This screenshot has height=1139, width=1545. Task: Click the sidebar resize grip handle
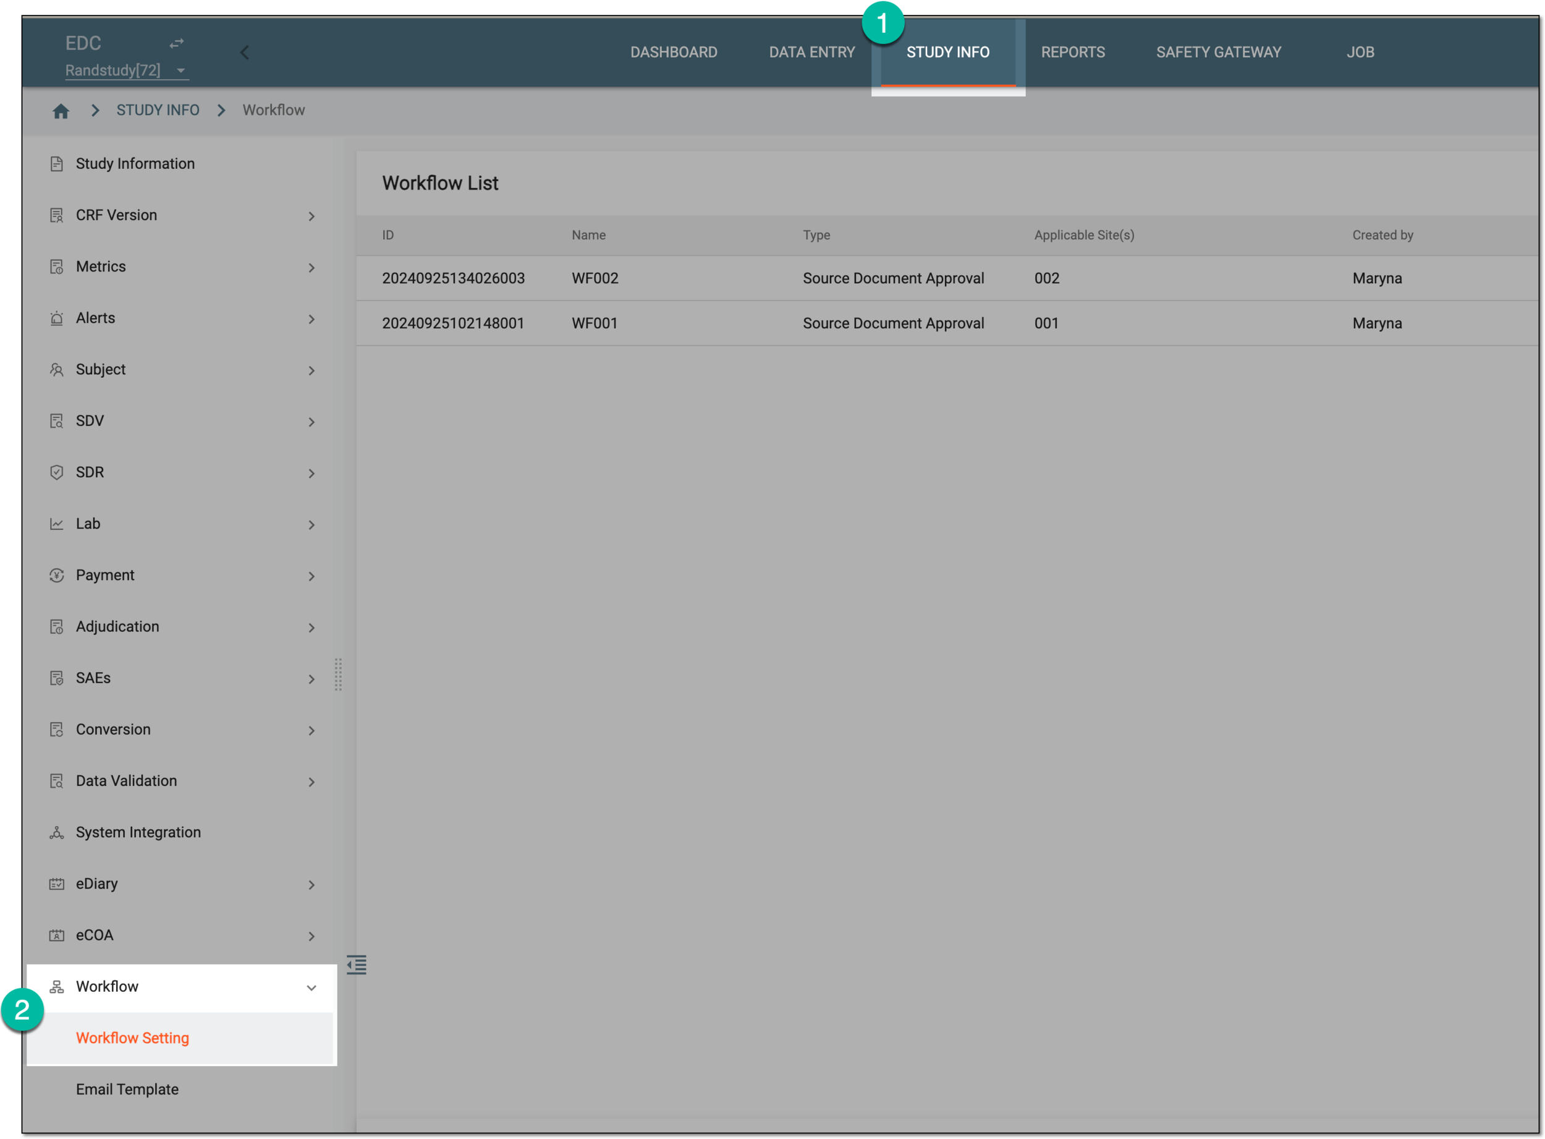[337, 674]
